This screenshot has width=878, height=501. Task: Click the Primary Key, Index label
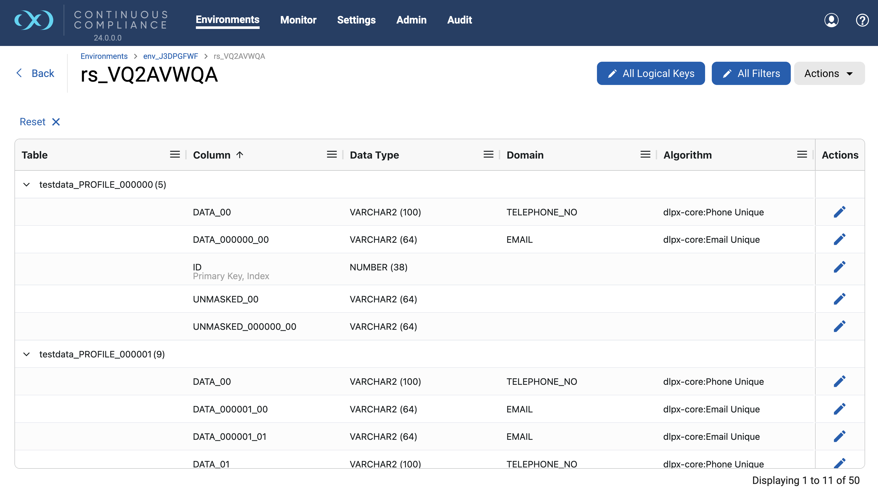(x=231, y=276)
